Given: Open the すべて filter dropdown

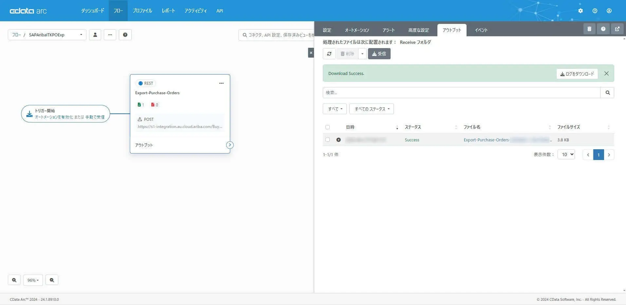Looking at the screenshot, I should click(x=335, y=109).
